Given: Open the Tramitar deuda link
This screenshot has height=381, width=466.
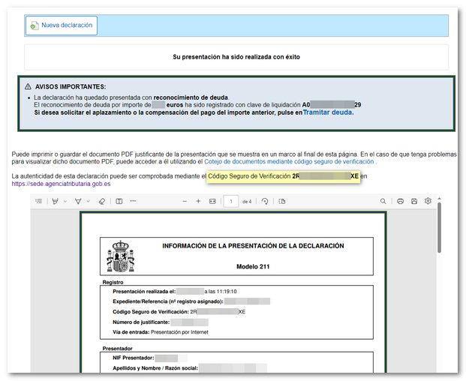Looking at the screenshot, I should coord(328,112).
